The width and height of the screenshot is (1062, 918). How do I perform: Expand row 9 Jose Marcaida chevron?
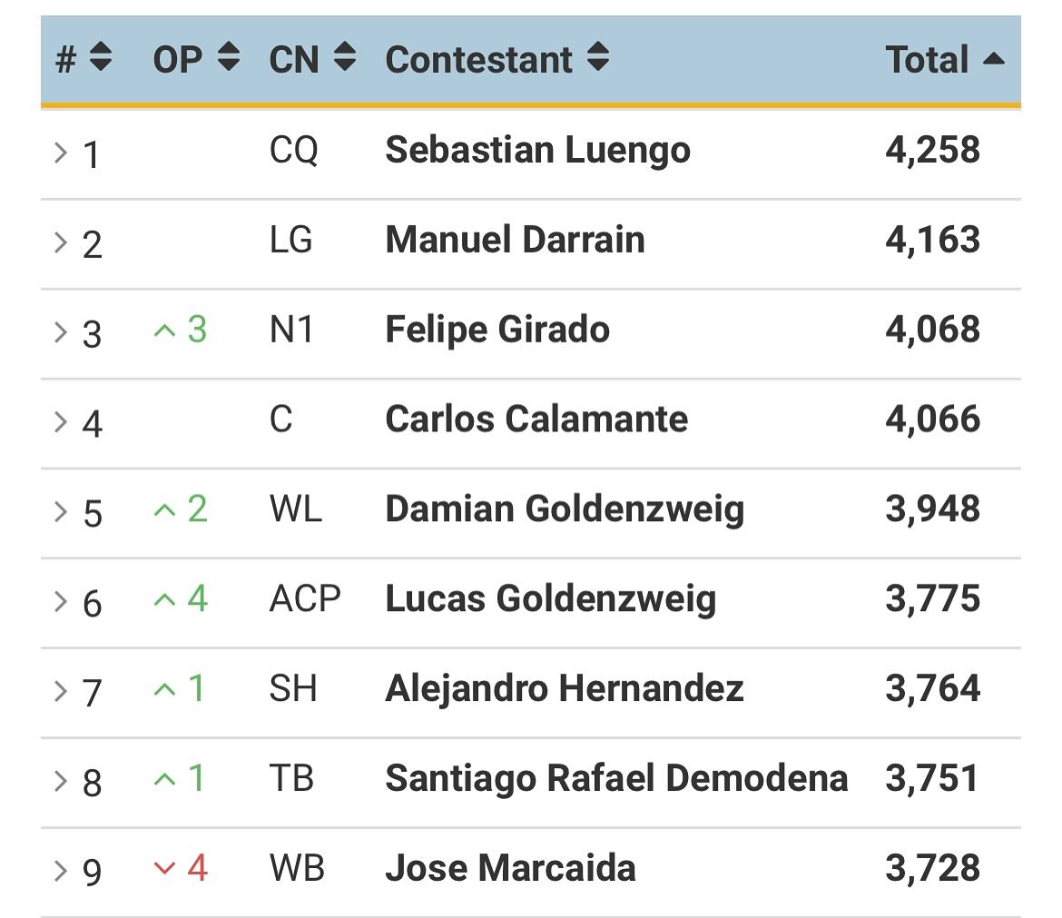pyautogui.click(x=60, y=871)
